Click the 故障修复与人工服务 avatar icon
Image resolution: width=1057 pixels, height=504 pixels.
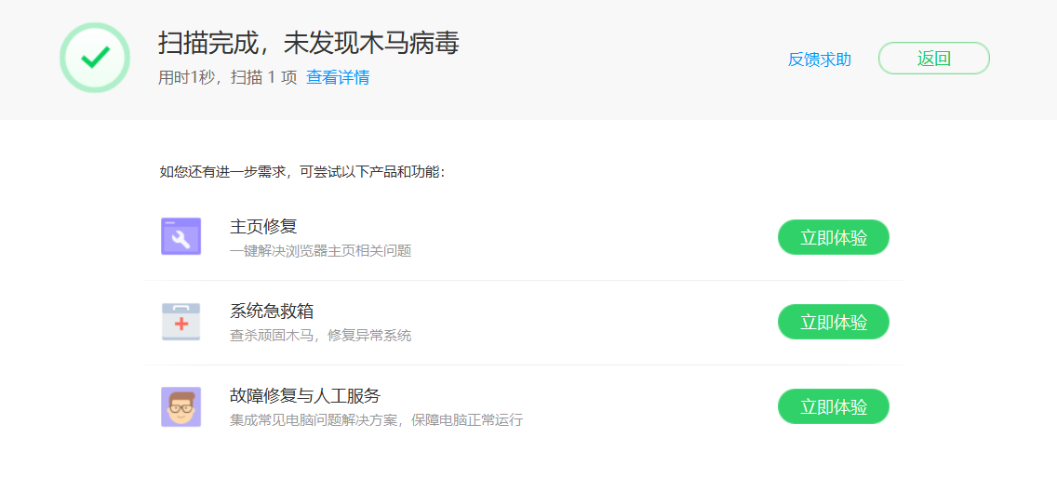pos(181,406)
